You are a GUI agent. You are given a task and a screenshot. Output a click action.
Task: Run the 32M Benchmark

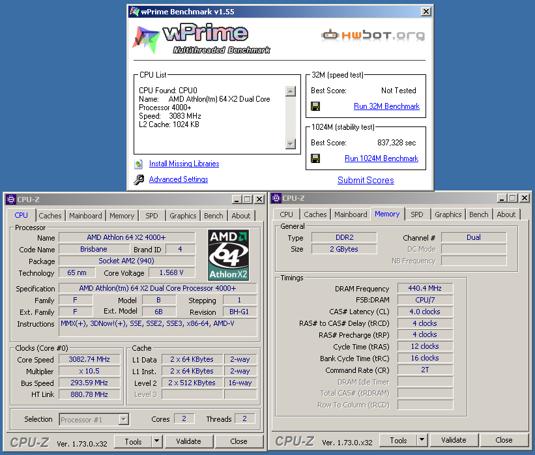coord(386,106)
